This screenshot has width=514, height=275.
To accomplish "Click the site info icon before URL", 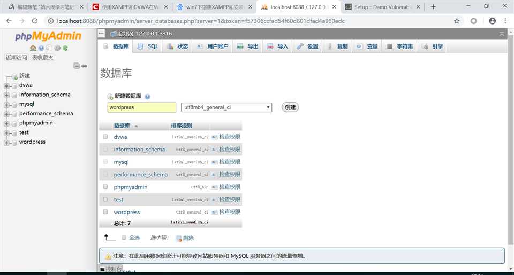I will click(x=50, y=21).
